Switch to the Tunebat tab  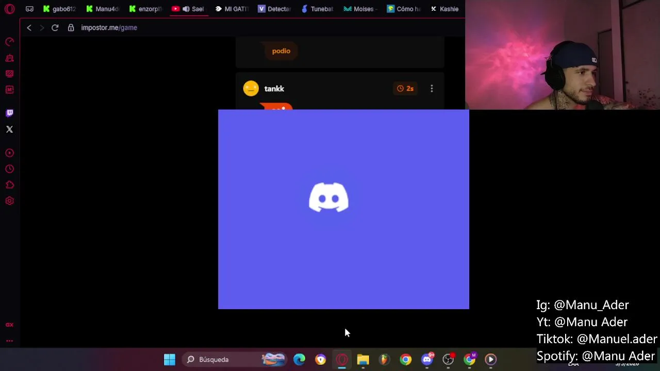pyautogui.click(x=317, y=9)
